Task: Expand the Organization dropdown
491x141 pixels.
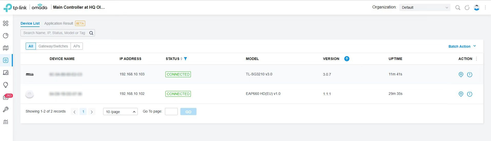Action: (425, 7)
